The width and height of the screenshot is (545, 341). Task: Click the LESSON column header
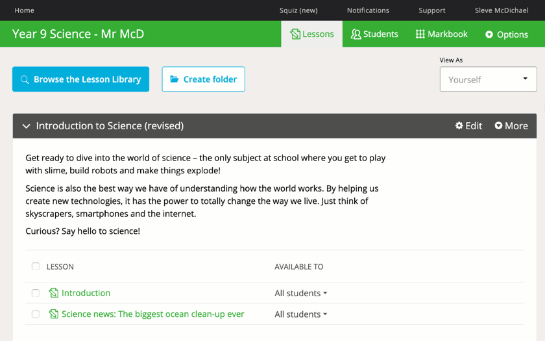[60, 267]
